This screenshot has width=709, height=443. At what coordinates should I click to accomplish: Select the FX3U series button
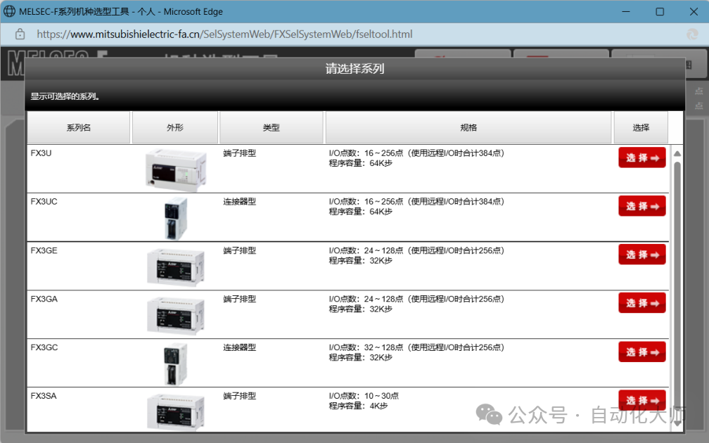(642, 158)
